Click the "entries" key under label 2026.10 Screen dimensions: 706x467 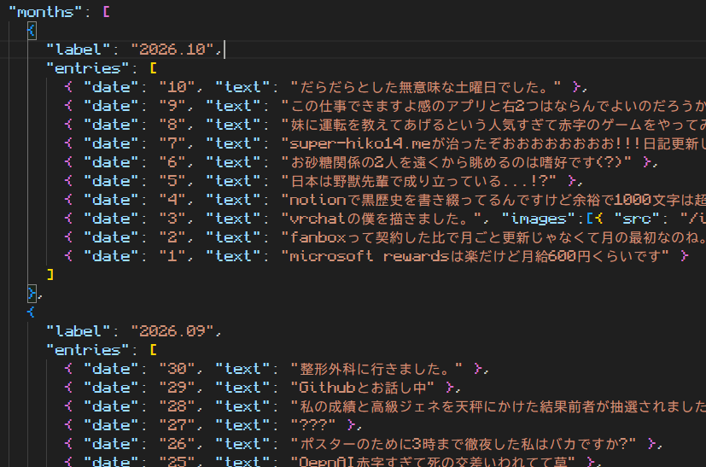(87, 68)
